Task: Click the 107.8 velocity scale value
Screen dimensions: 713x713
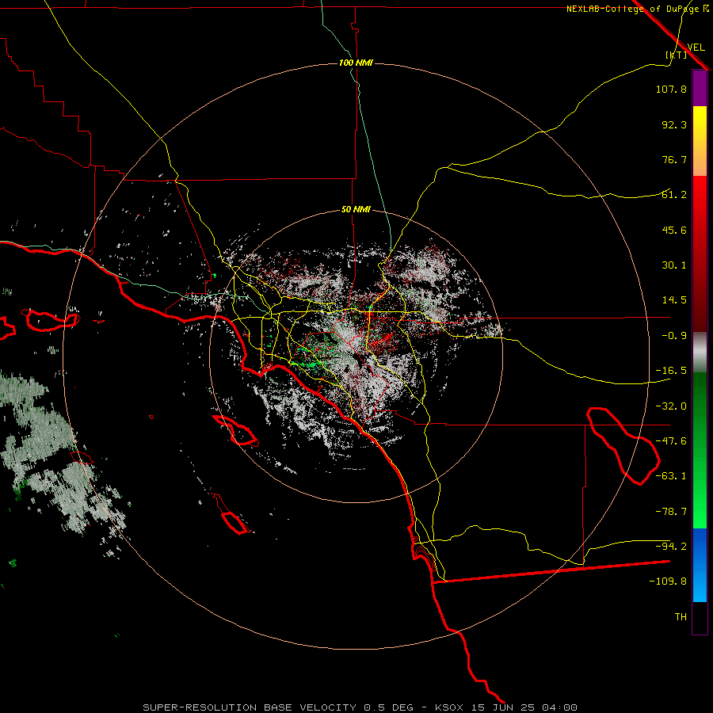Action: coord(671,89)
